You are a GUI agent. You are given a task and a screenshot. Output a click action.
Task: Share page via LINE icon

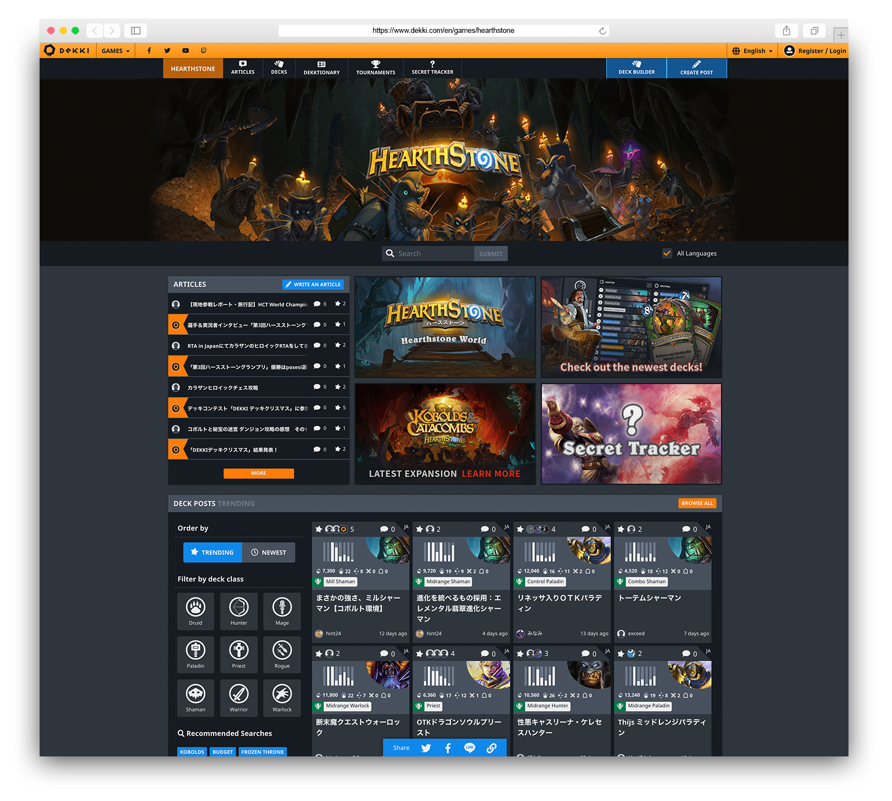coord(469,748)
